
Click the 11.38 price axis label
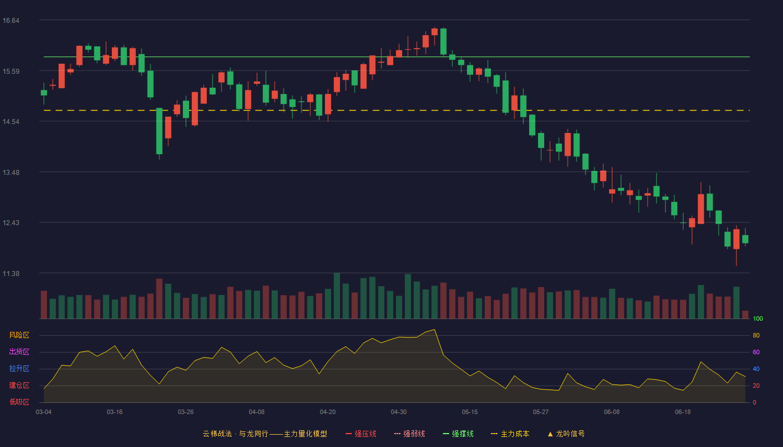click(11, 274)
